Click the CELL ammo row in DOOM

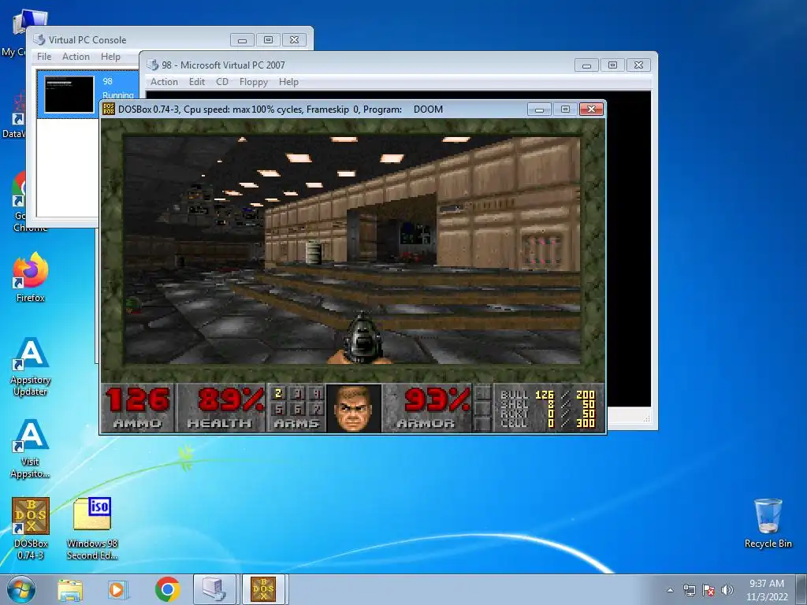548,423
